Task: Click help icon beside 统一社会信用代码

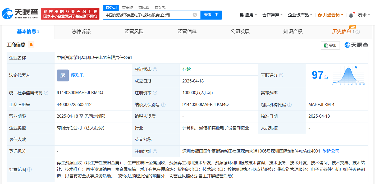Action: pyautogui.click(x=46, y=93)
